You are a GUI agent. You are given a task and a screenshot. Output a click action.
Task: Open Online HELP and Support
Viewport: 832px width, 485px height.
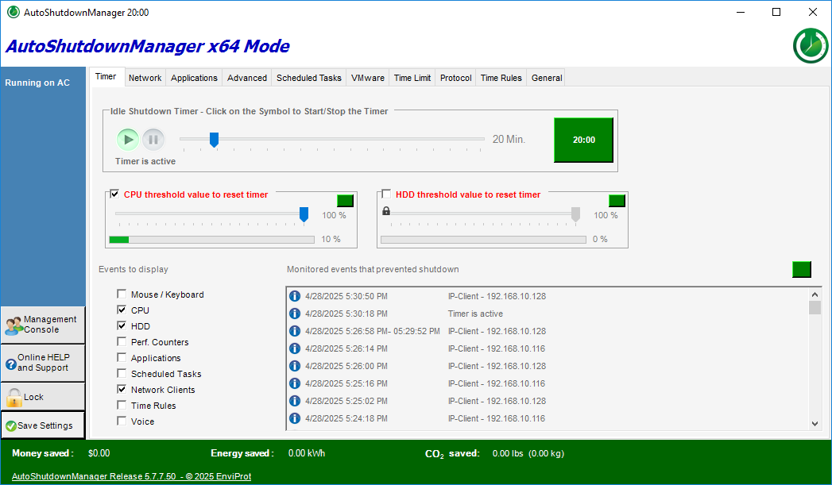pos(43,363)
